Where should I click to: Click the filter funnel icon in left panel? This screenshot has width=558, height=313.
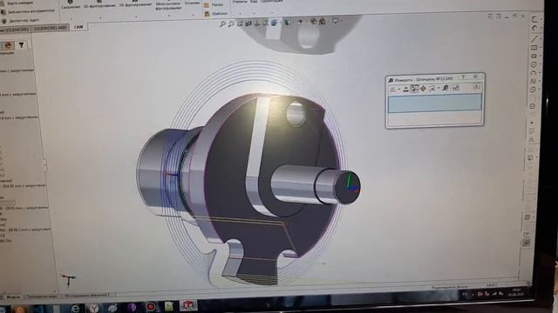pos(22,45)
